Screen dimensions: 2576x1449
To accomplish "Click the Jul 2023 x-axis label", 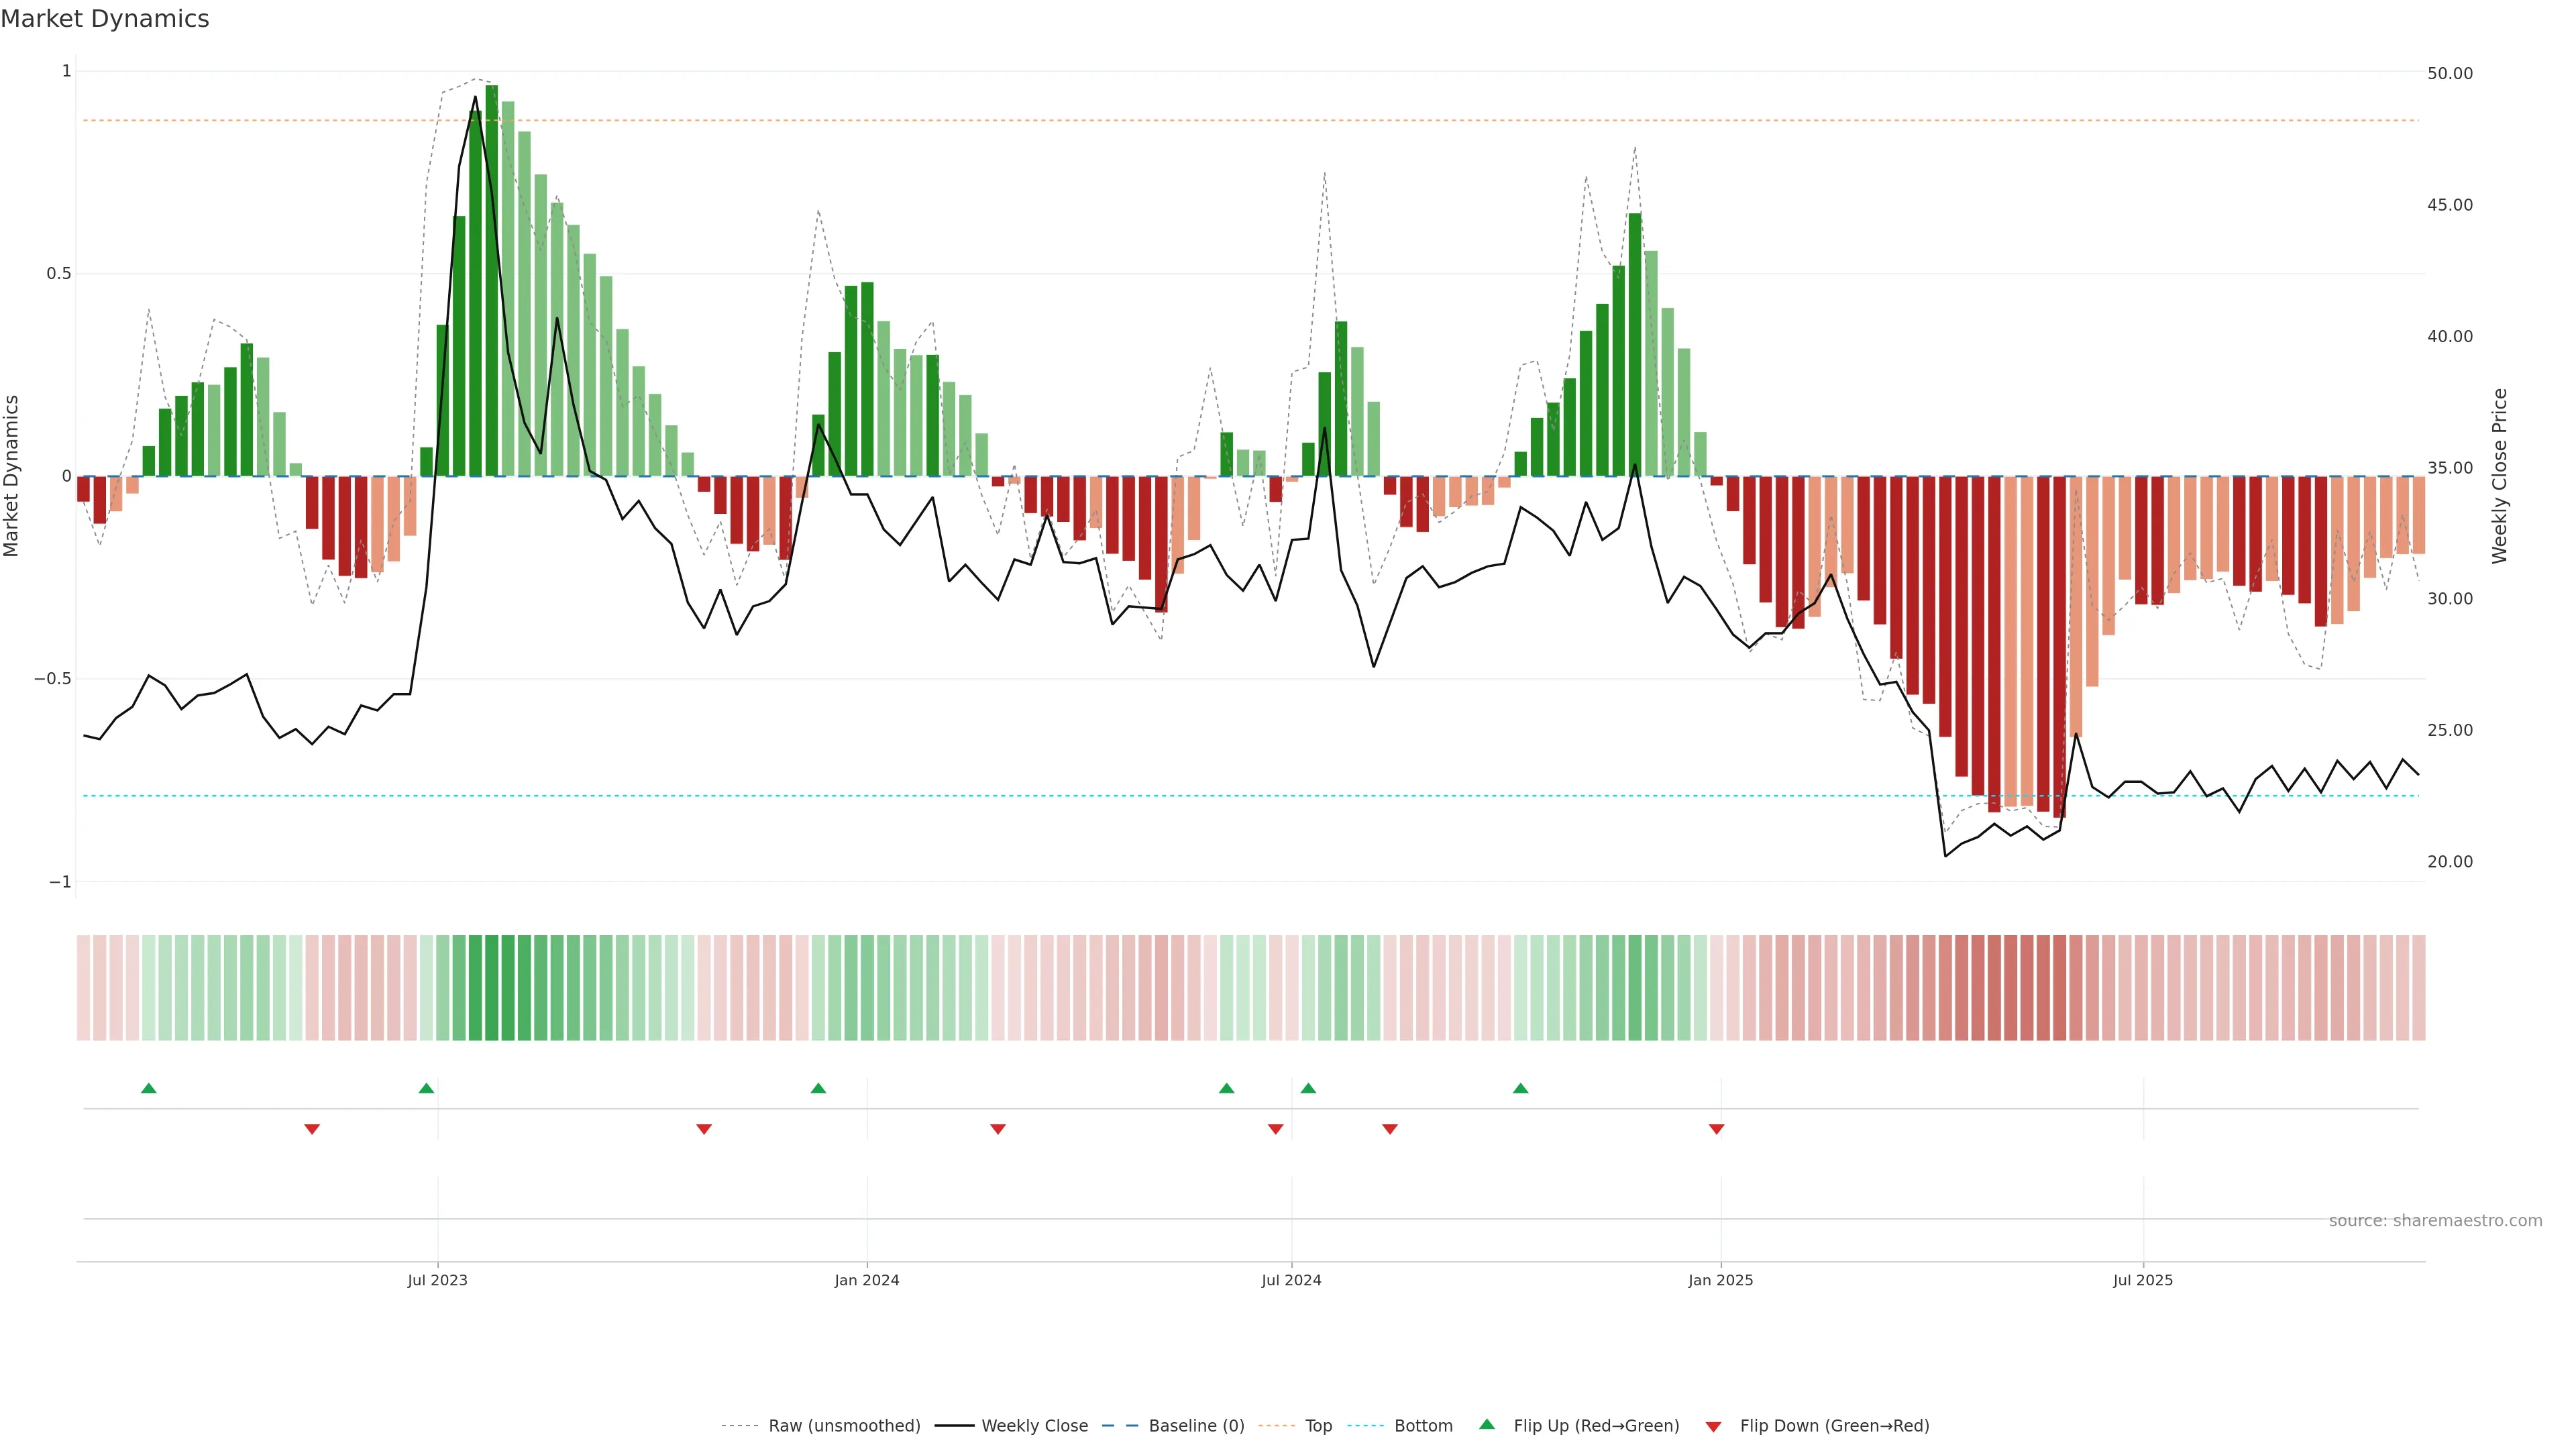I will (437, 1280).
